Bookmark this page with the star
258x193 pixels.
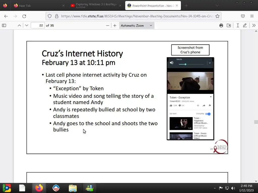[217, 16]
